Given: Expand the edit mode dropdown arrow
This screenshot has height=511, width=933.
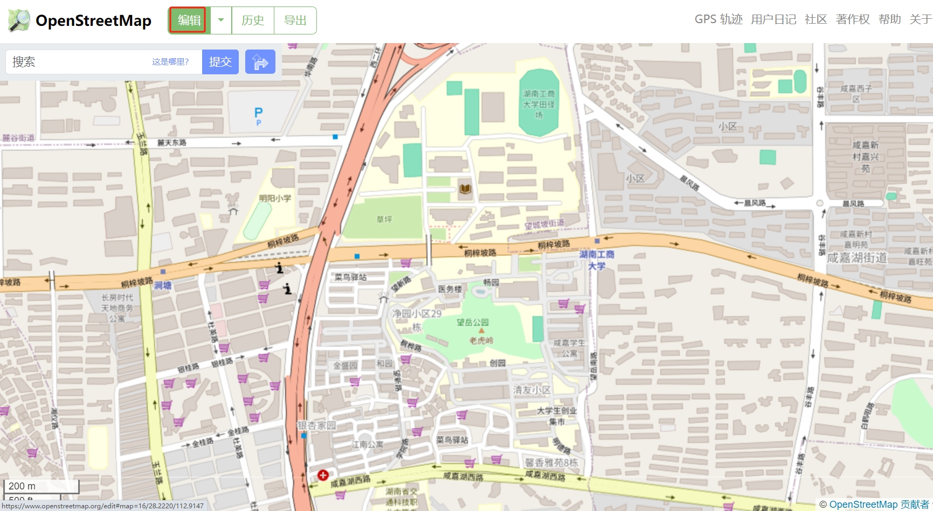Looking at the screenshot, I should point(221,20).
